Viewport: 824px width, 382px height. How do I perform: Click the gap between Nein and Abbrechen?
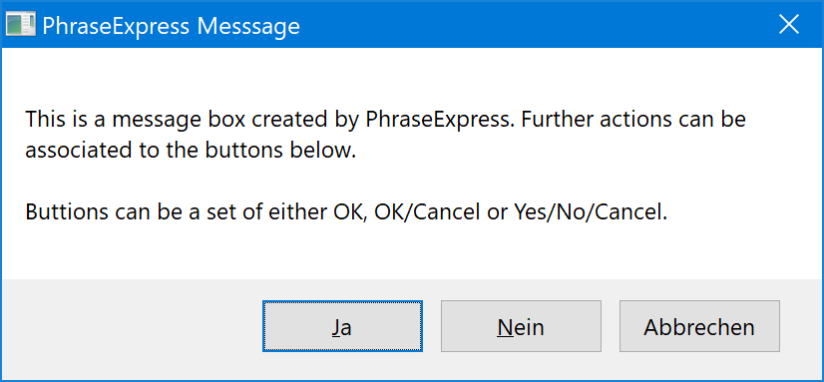pos(611,326)
